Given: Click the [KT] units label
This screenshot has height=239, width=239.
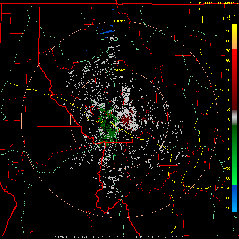Looking at the screenshot, I should (x=227, y=18).
